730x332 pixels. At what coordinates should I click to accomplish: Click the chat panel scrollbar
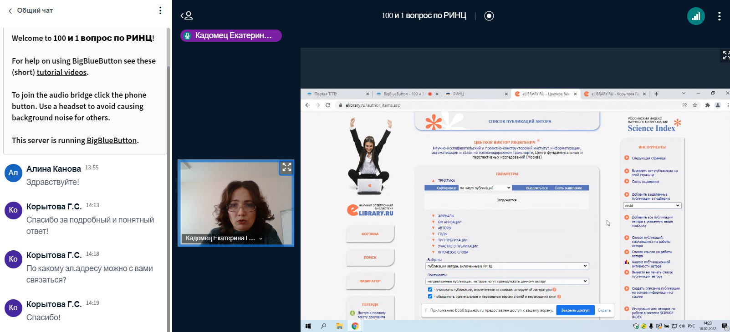coord(168,182)
